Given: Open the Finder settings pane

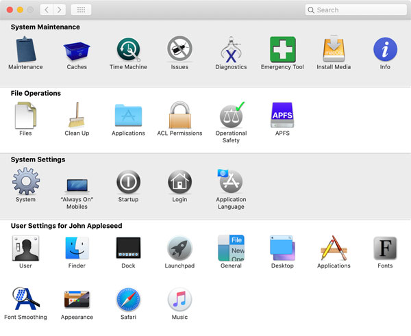Looking at the screenshot, I should [x=77, y=248].
